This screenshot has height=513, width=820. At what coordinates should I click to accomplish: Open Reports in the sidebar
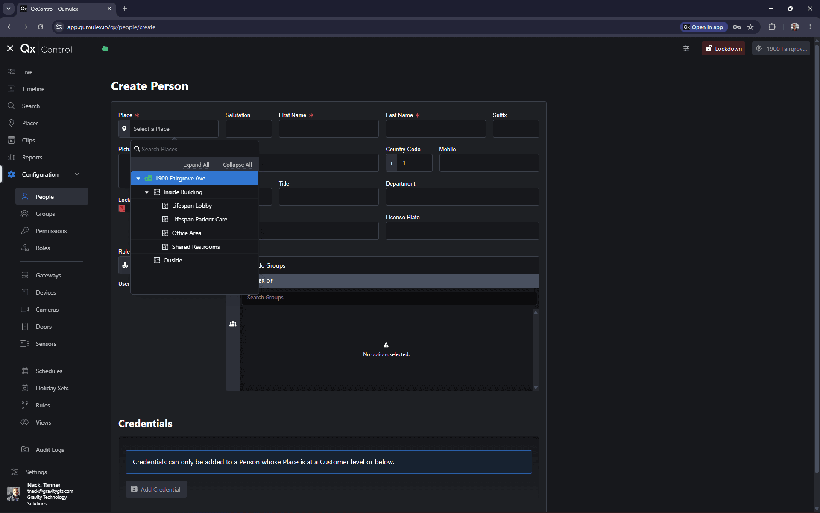tap(32, 157)
